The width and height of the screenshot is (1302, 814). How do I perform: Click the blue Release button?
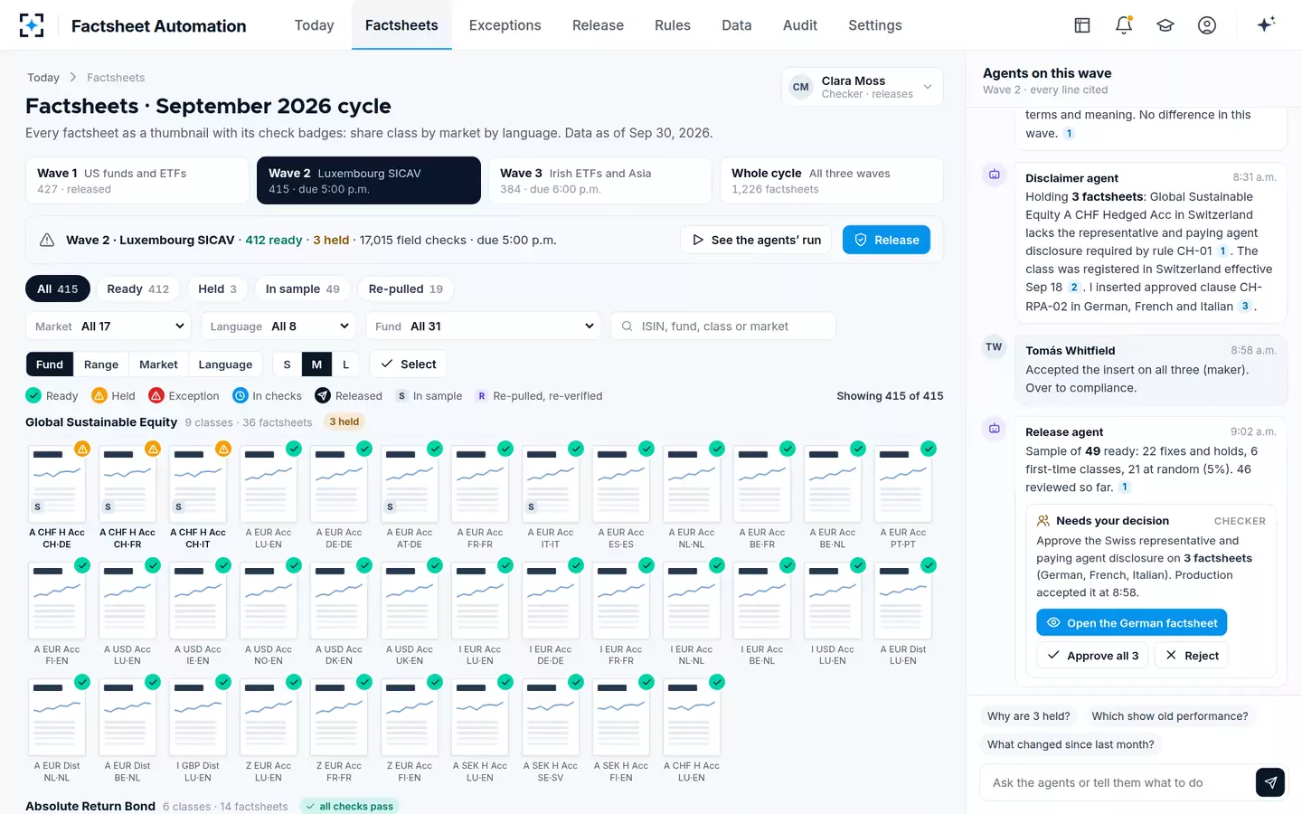(x=886, y=240)
